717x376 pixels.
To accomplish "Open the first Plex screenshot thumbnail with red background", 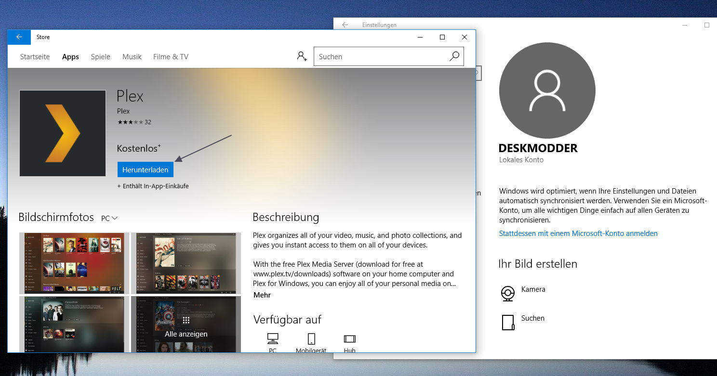I will tap(74, 263).
